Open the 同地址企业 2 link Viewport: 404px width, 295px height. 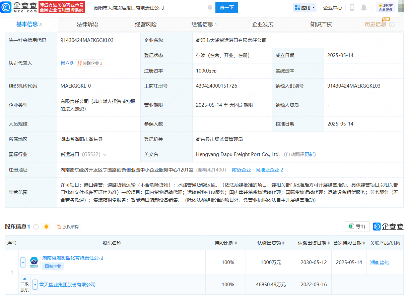[269, 170]
